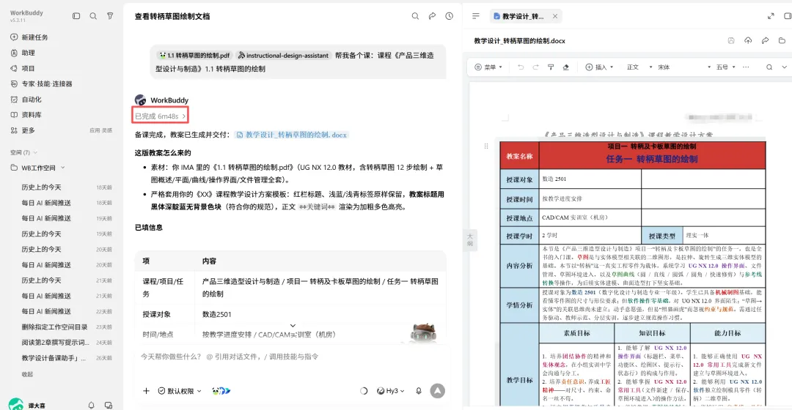
Task: Open user profile 谭大喜
Action: 28,405
